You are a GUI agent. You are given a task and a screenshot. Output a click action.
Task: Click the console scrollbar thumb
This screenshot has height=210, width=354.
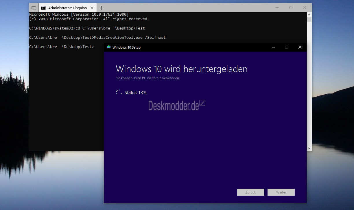(x=309, y=19)
